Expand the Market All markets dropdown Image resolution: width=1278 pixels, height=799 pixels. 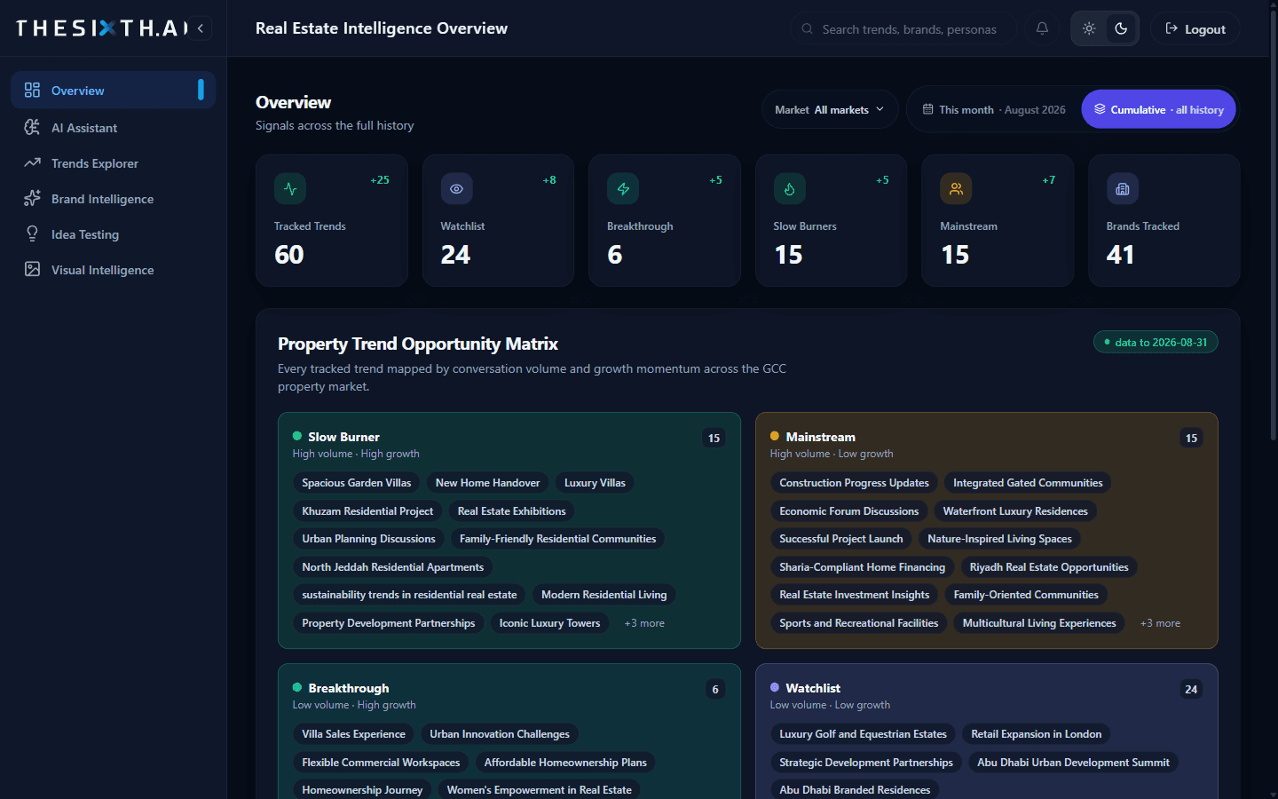pos(830,109)
